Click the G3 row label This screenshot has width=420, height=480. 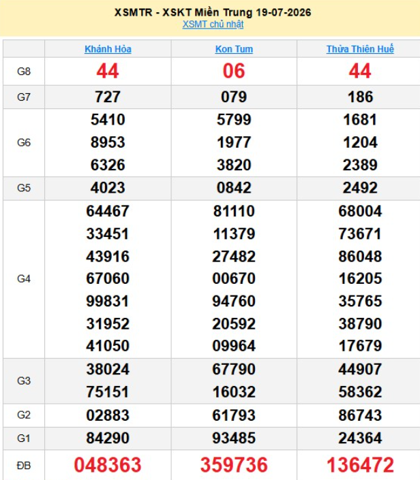click(x=24, y=381)
